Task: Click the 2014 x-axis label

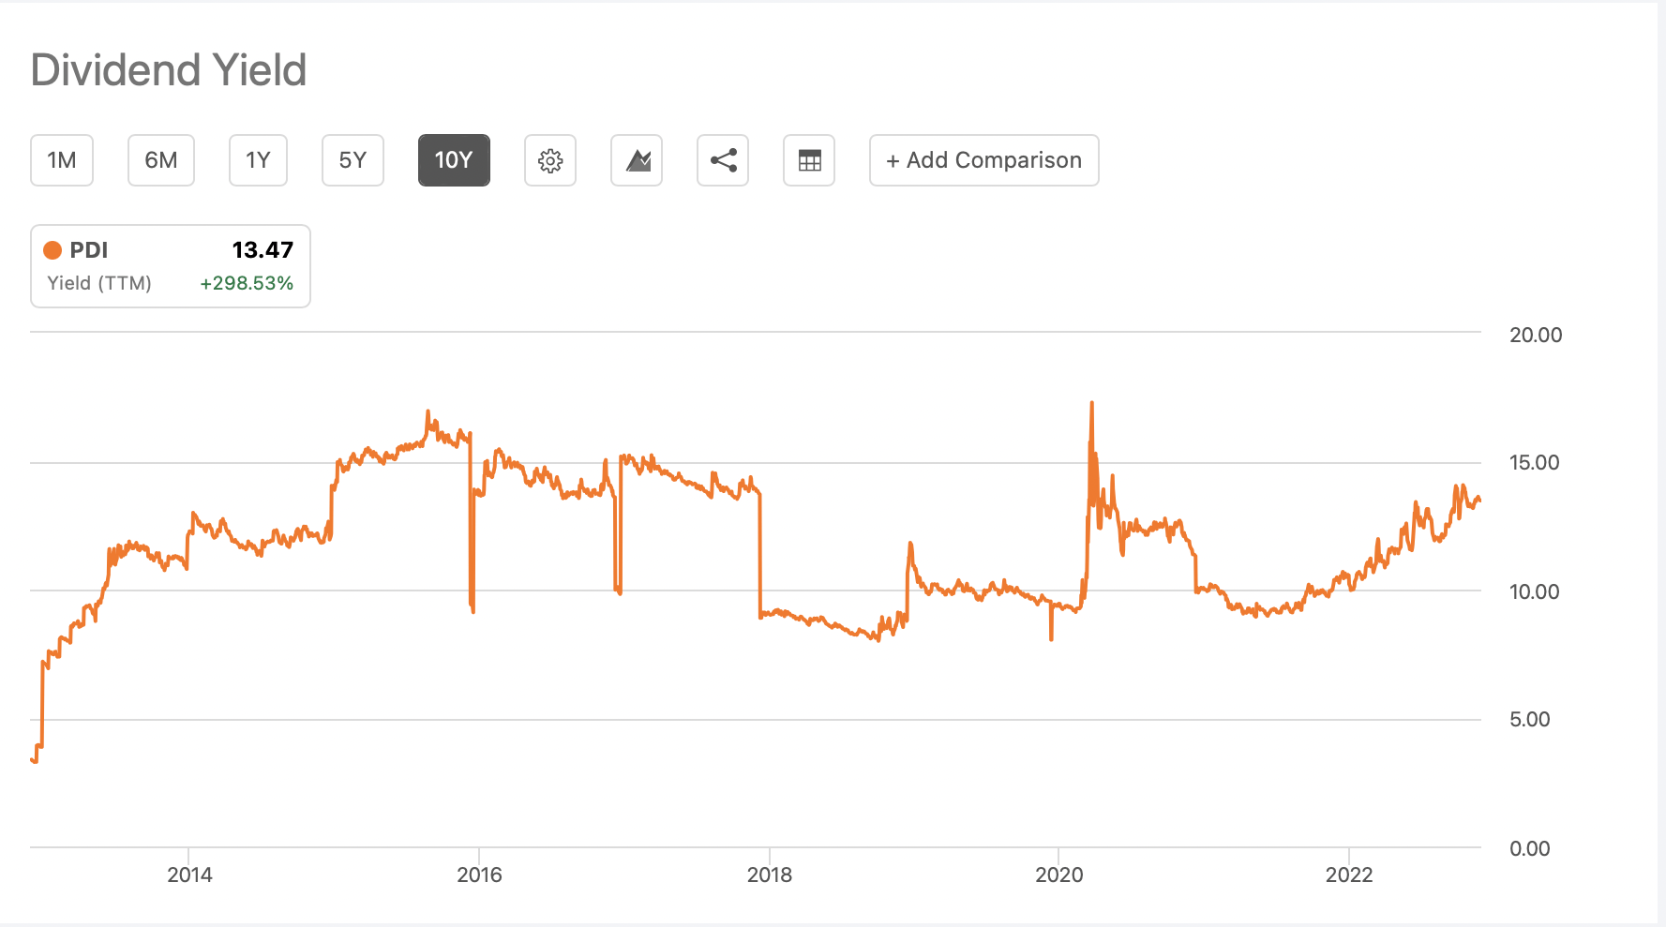Action: pyautogui.click(x=189, y=875)
